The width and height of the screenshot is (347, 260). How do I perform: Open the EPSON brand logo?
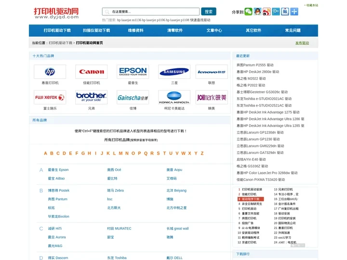point(133,72)
